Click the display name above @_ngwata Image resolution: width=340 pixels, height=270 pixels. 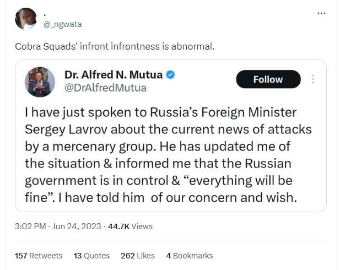point(44,13)
